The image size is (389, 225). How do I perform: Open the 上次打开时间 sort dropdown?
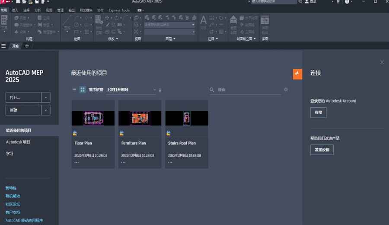click(x=131, y=90)
